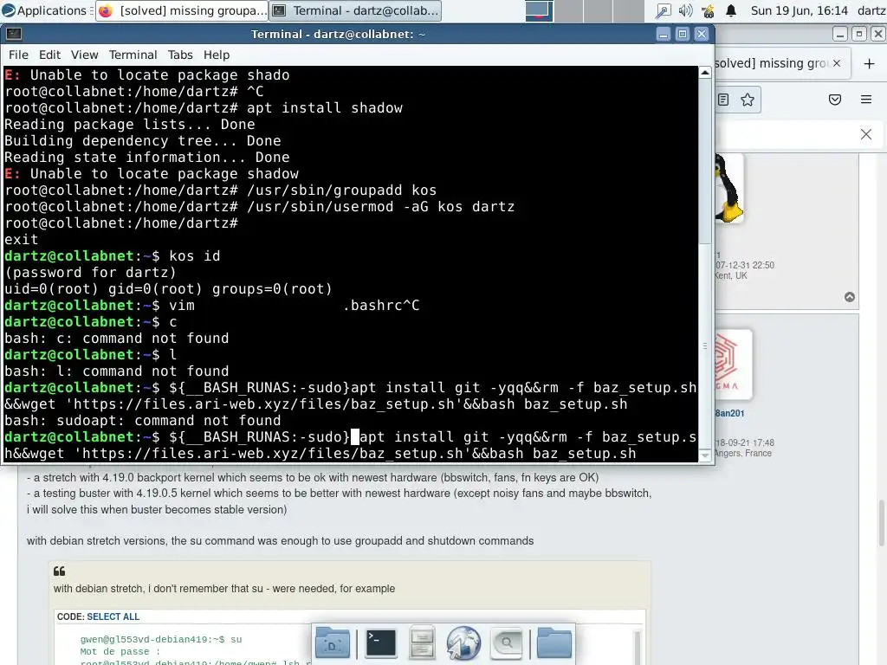This screenshot has height=665, width=887.
Task: Switch to the second workspace in the pager
Action: (x=568, y=10)
